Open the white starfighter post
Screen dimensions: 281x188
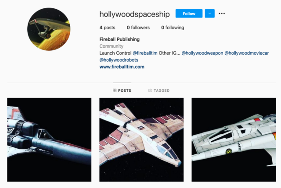point(234,139)
